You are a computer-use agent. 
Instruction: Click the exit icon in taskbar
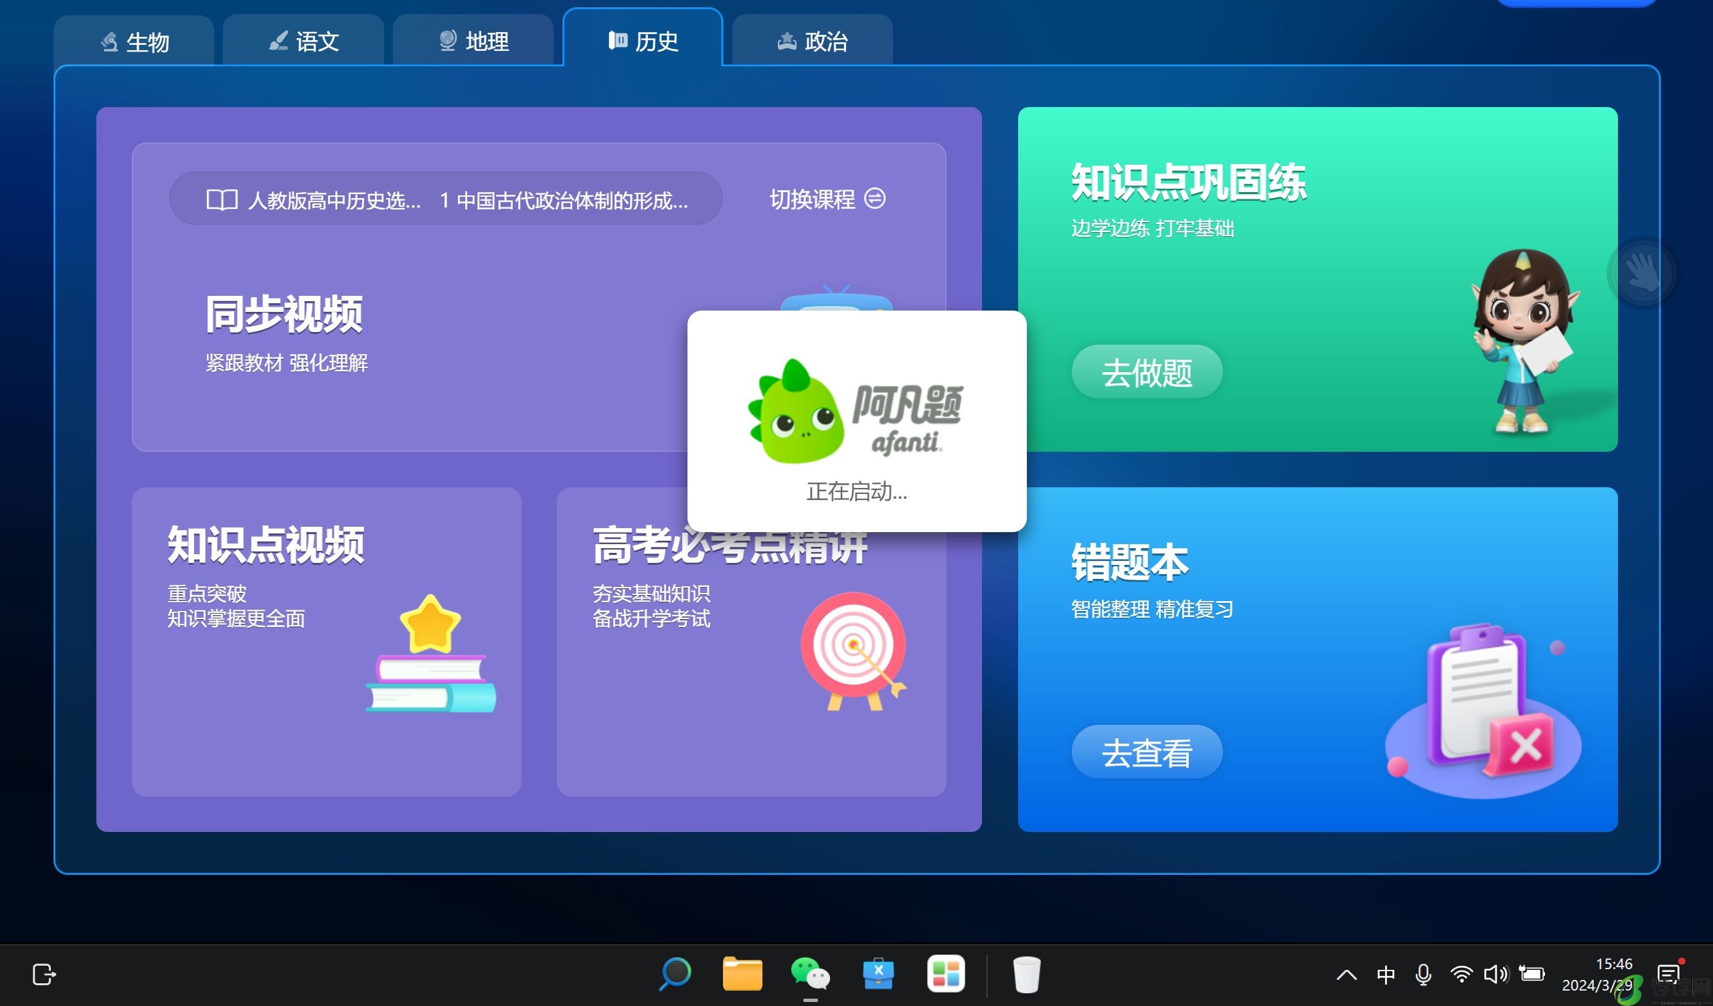pyautogui.click(x=44, y=974)
